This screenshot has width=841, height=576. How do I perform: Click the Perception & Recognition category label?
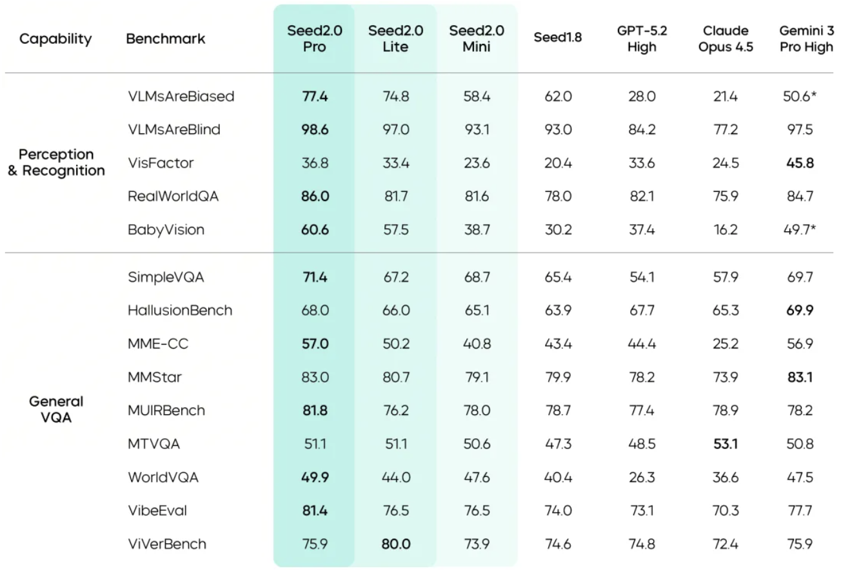[56, 163]
